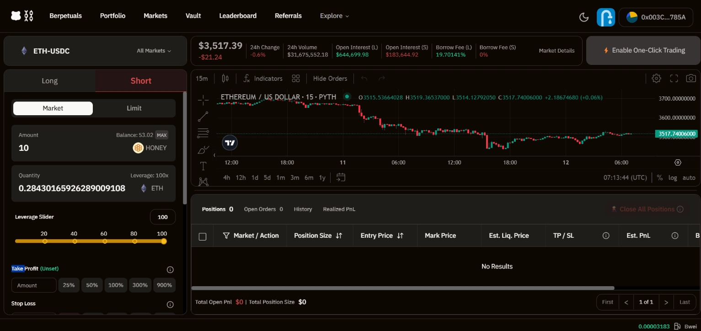Click the bear logo in the header
701x331 pixels.
point(16,16)
